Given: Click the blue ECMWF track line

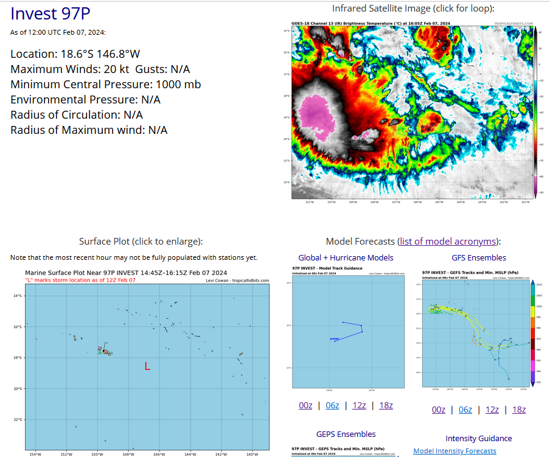Looking at the screenshot, I should click(x=350, y=330).
